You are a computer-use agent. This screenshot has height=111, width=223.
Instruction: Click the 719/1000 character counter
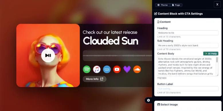pos(162,78)
